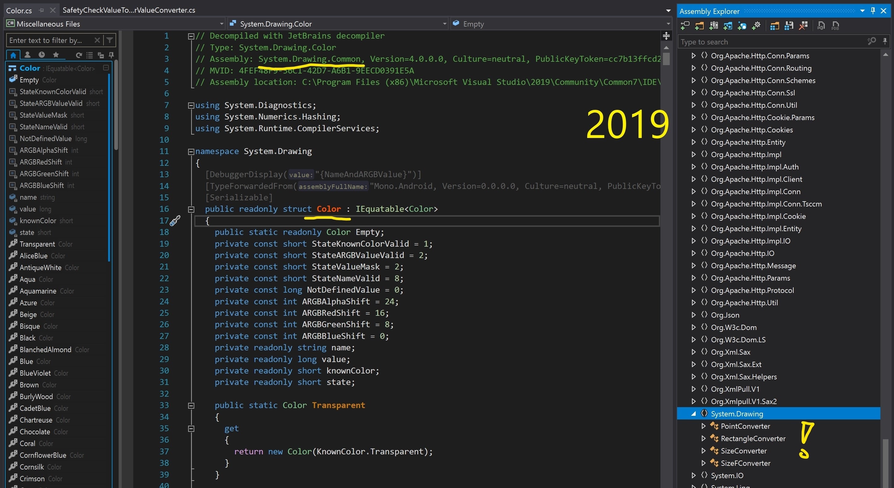Open the filter funnel options

coord(110,40)
